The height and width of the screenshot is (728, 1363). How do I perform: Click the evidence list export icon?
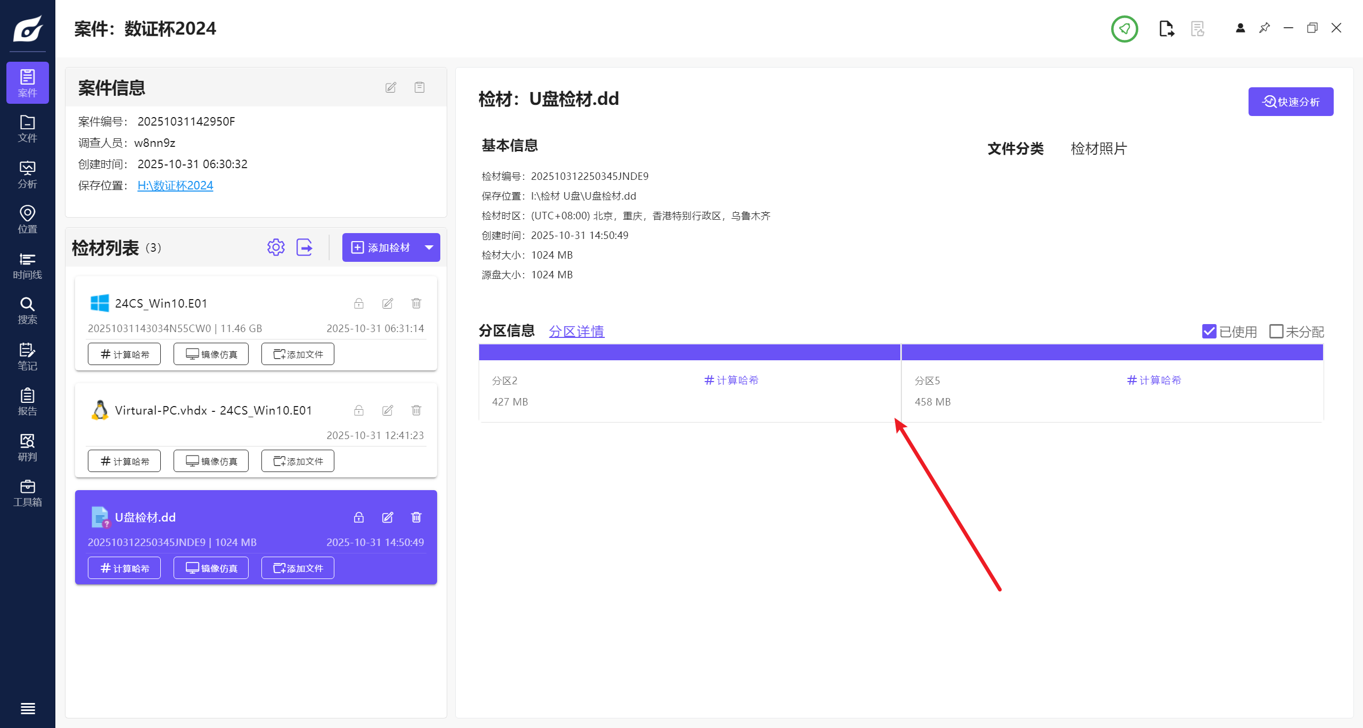pos(305,247)
